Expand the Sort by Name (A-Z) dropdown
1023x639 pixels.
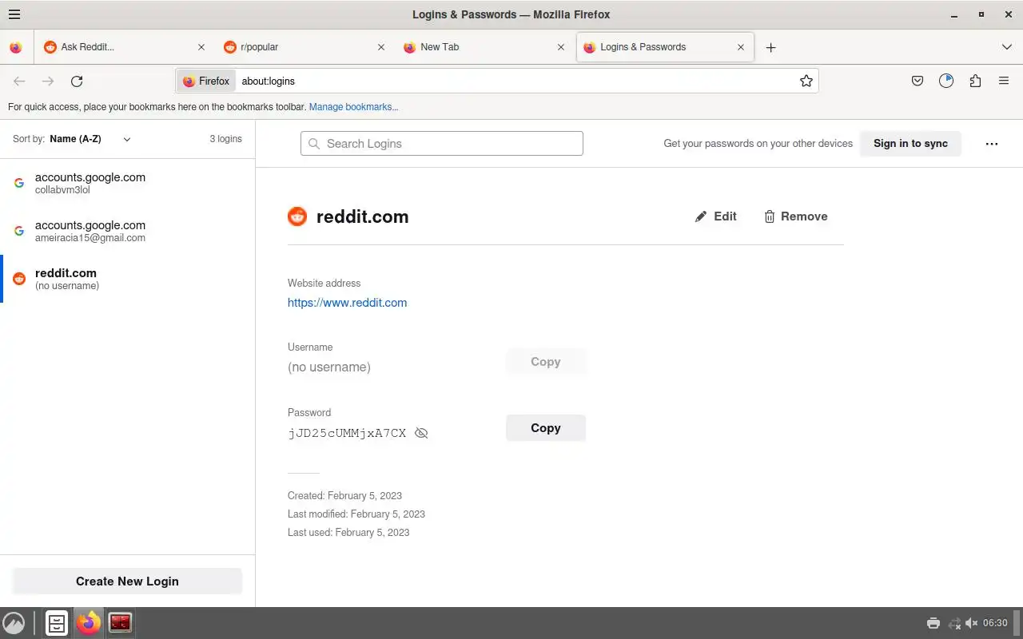click(x=90, y=139)
